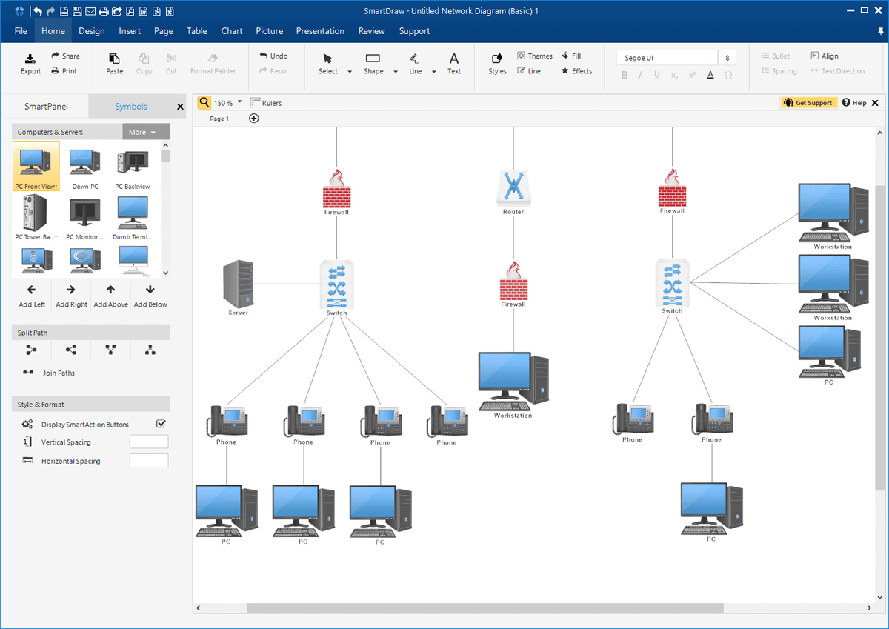The image size is (889, 629).
Task: Click the symbols list scroll down arrow
Action: click(166, 273)
